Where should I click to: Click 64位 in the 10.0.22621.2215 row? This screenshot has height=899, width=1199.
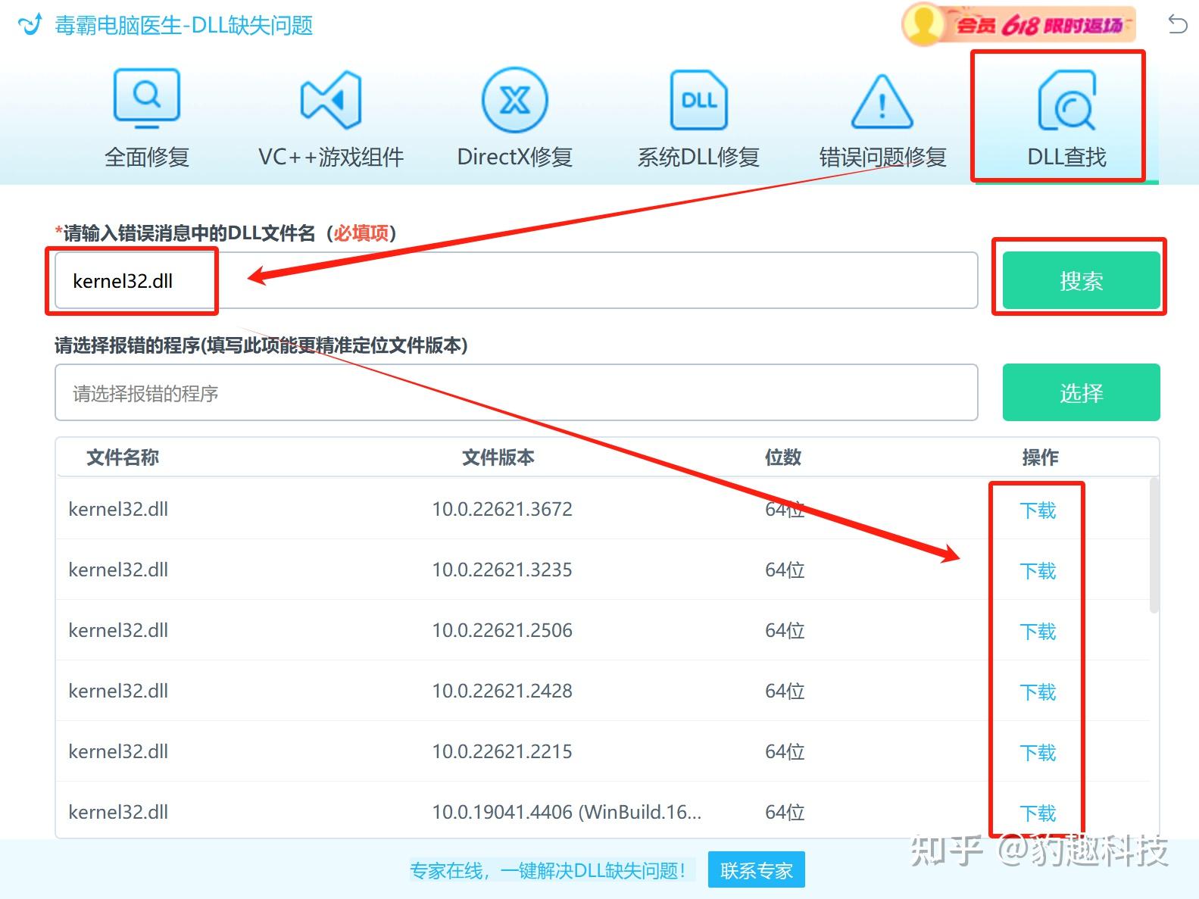pos(785,751)
